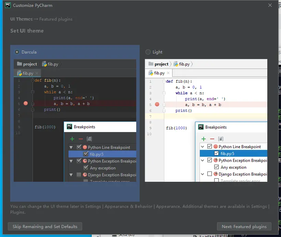Click the Darcula theme preview image

[x=75, y=120]
